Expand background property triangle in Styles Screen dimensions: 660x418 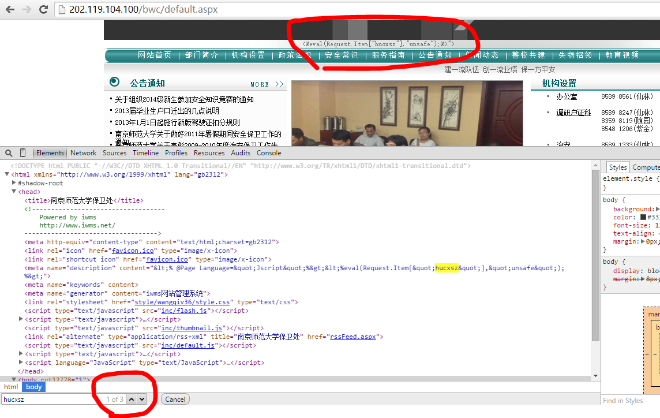(x=658, y=209)
